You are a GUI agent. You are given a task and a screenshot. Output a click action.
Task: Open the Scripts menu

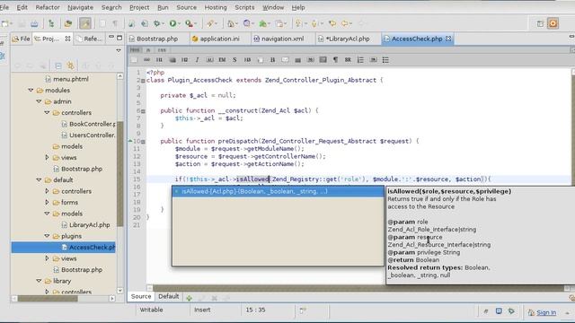[x=244, y=7]
